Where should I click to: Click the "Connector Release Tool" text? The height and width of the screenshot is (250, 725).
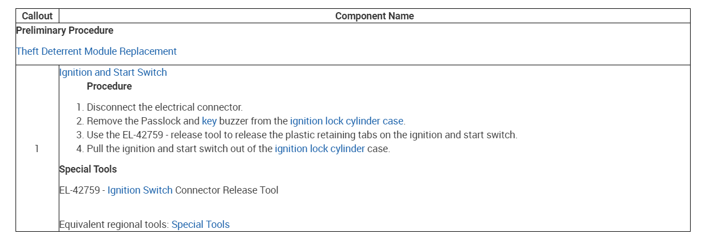click(227, 190)
